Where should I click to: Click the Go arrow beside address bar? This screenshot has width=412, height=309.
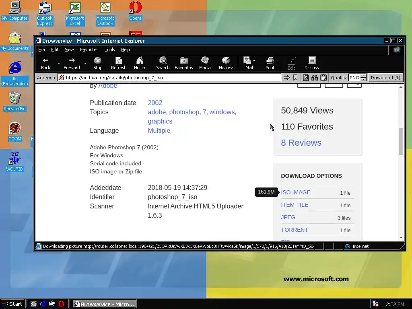click(x=286, y=78)
